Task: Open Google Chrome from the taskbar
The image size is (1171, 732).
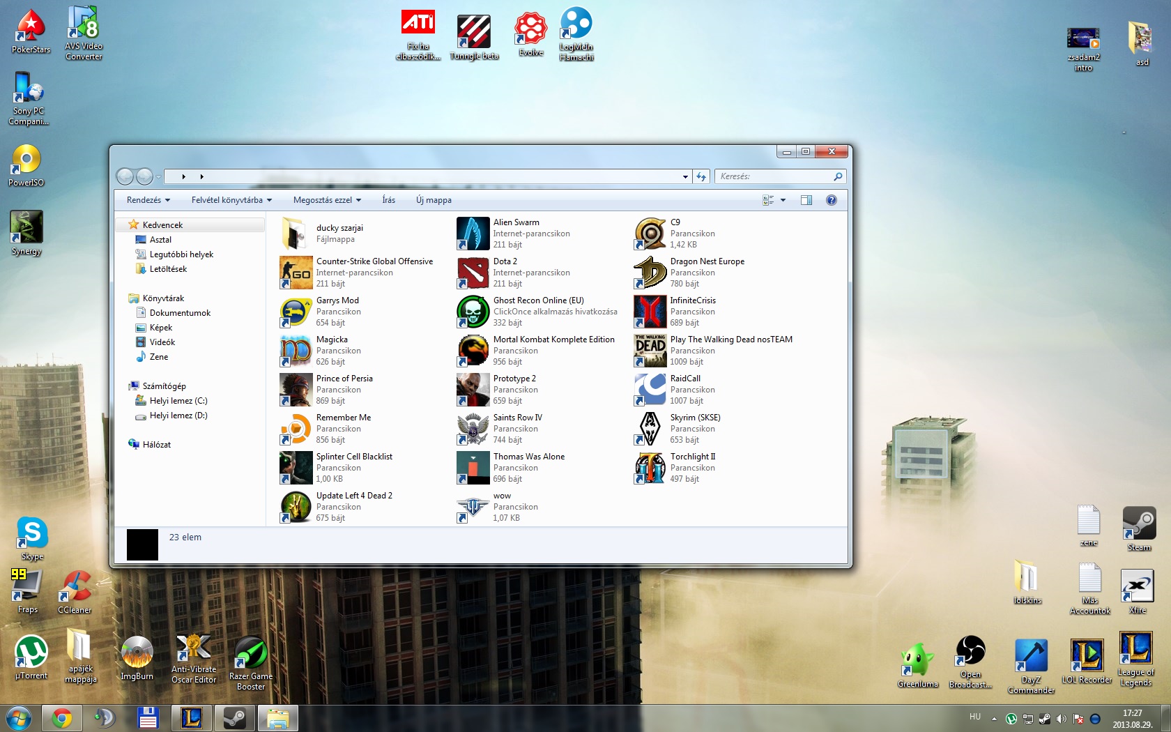Action: click(61, 718)
